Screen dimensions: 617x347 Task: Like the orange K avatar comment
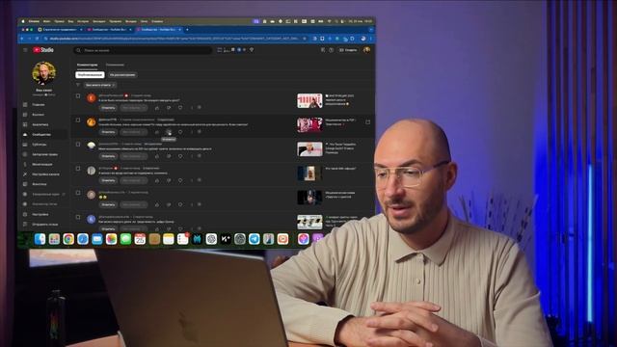[157, 107]
